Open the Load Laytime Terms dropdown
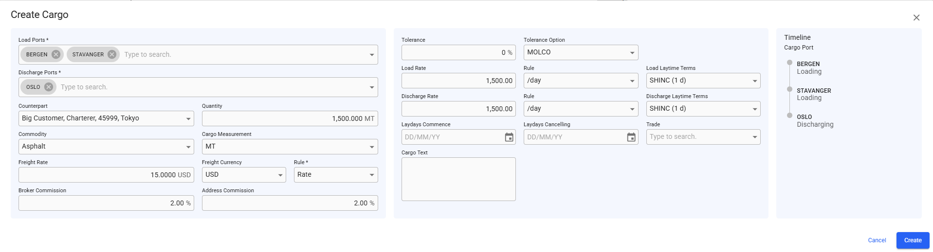 (754, 81)
